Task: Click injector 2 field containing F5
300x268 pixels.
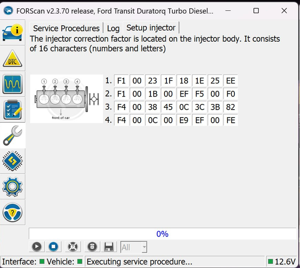Action: (199, 94)
